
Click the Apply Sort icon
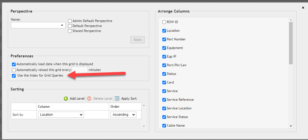[x=117, y=99]
